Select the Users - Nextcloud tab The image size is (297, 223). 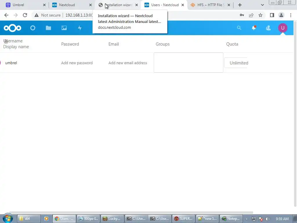164,5
